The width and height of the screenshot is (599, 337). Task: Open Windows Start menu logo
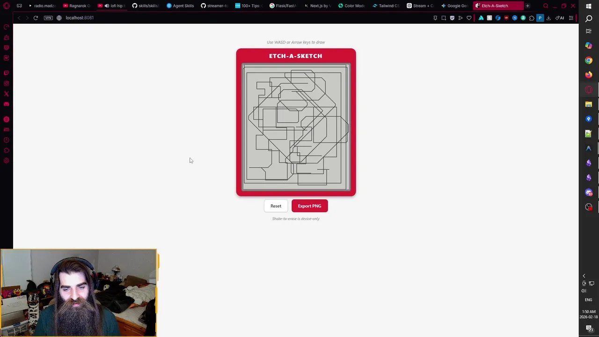589,6
